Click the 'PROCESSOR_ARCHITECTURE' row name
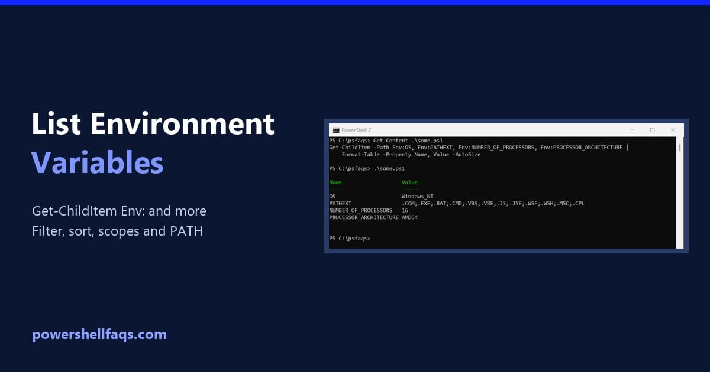Image resolution: width=710 pixels, height=372 pixels. pos(364,217)
